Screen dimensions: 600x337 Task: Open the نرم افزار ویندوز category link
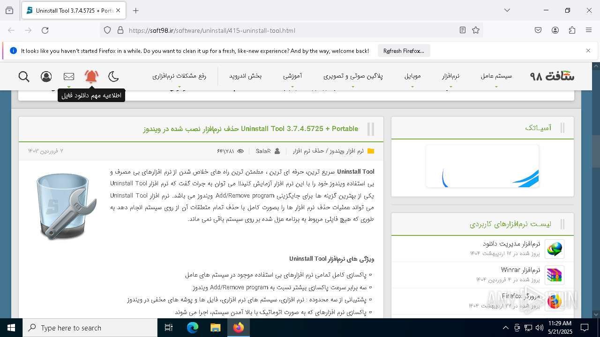coord(347,151)
